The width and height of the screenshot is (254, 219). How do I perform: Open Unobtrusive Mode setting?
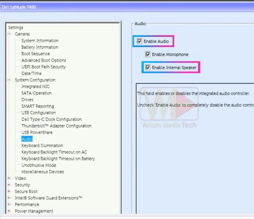39,165
